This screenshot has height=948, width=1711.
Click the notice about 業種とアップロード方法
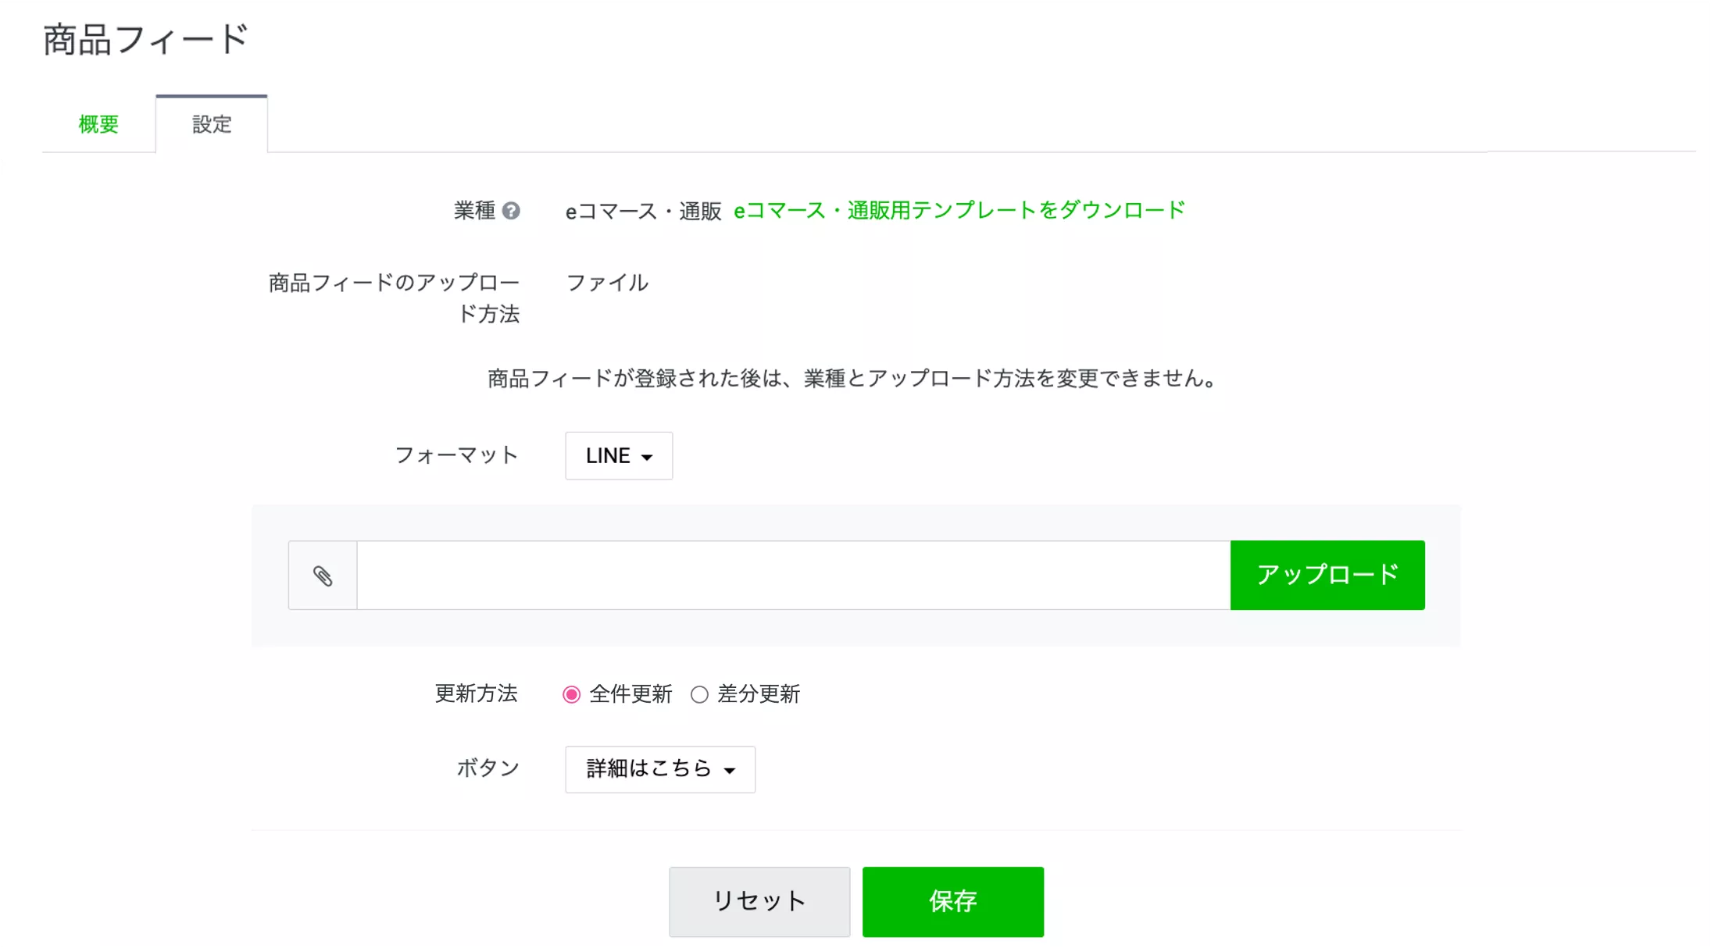852,379
